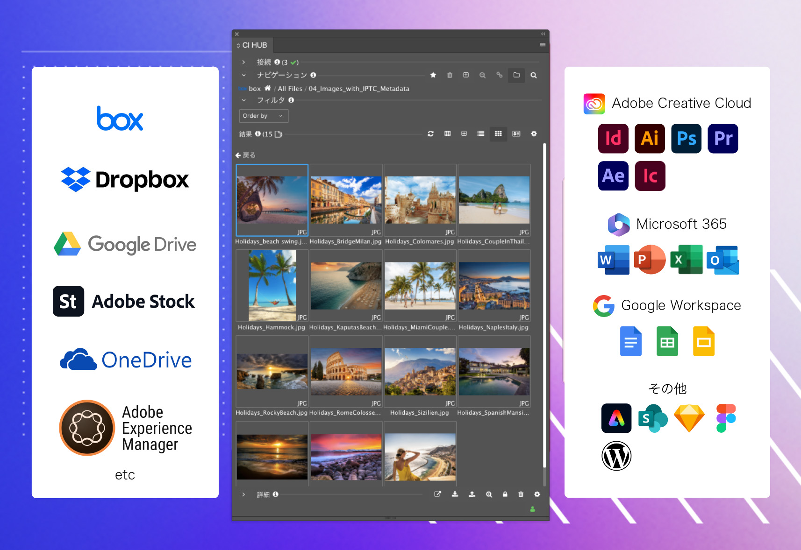Click the upload icon in details bar

[472, 494]
